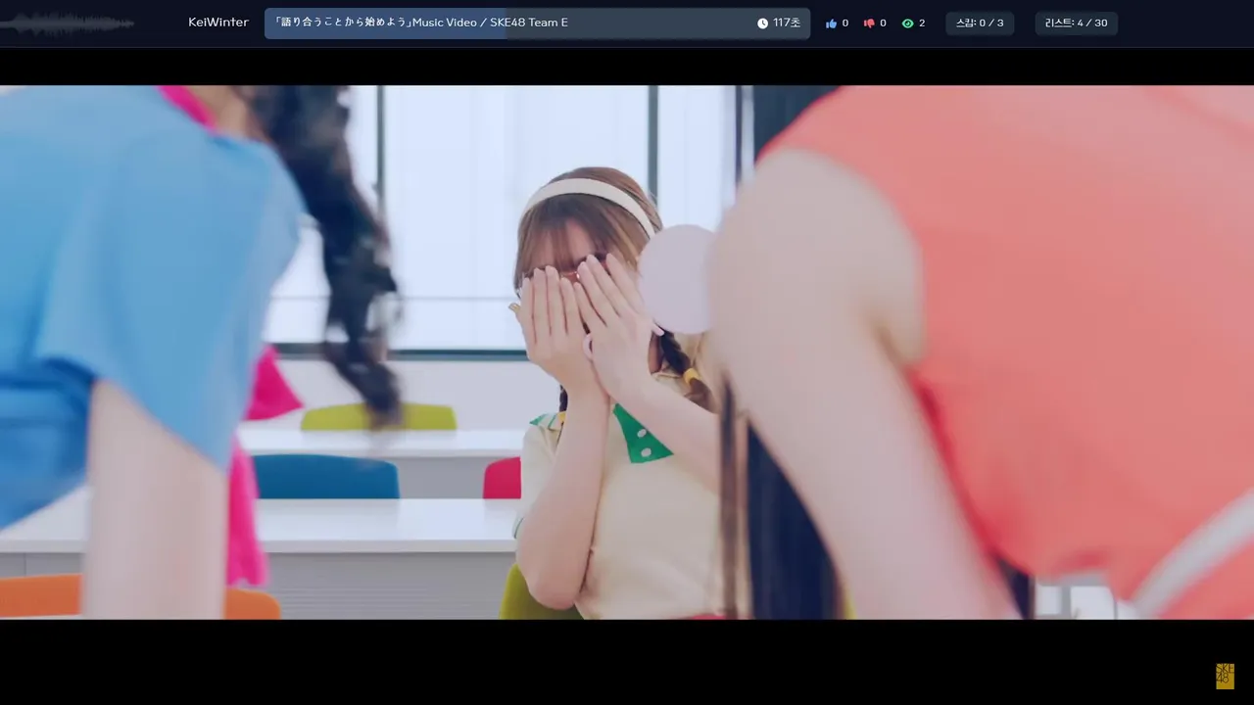Image resolution: width=1254 pixels, height=705 pixels.
Task: Click the audio waveform in the top-left corner
Action: click(x=67, y=23)
